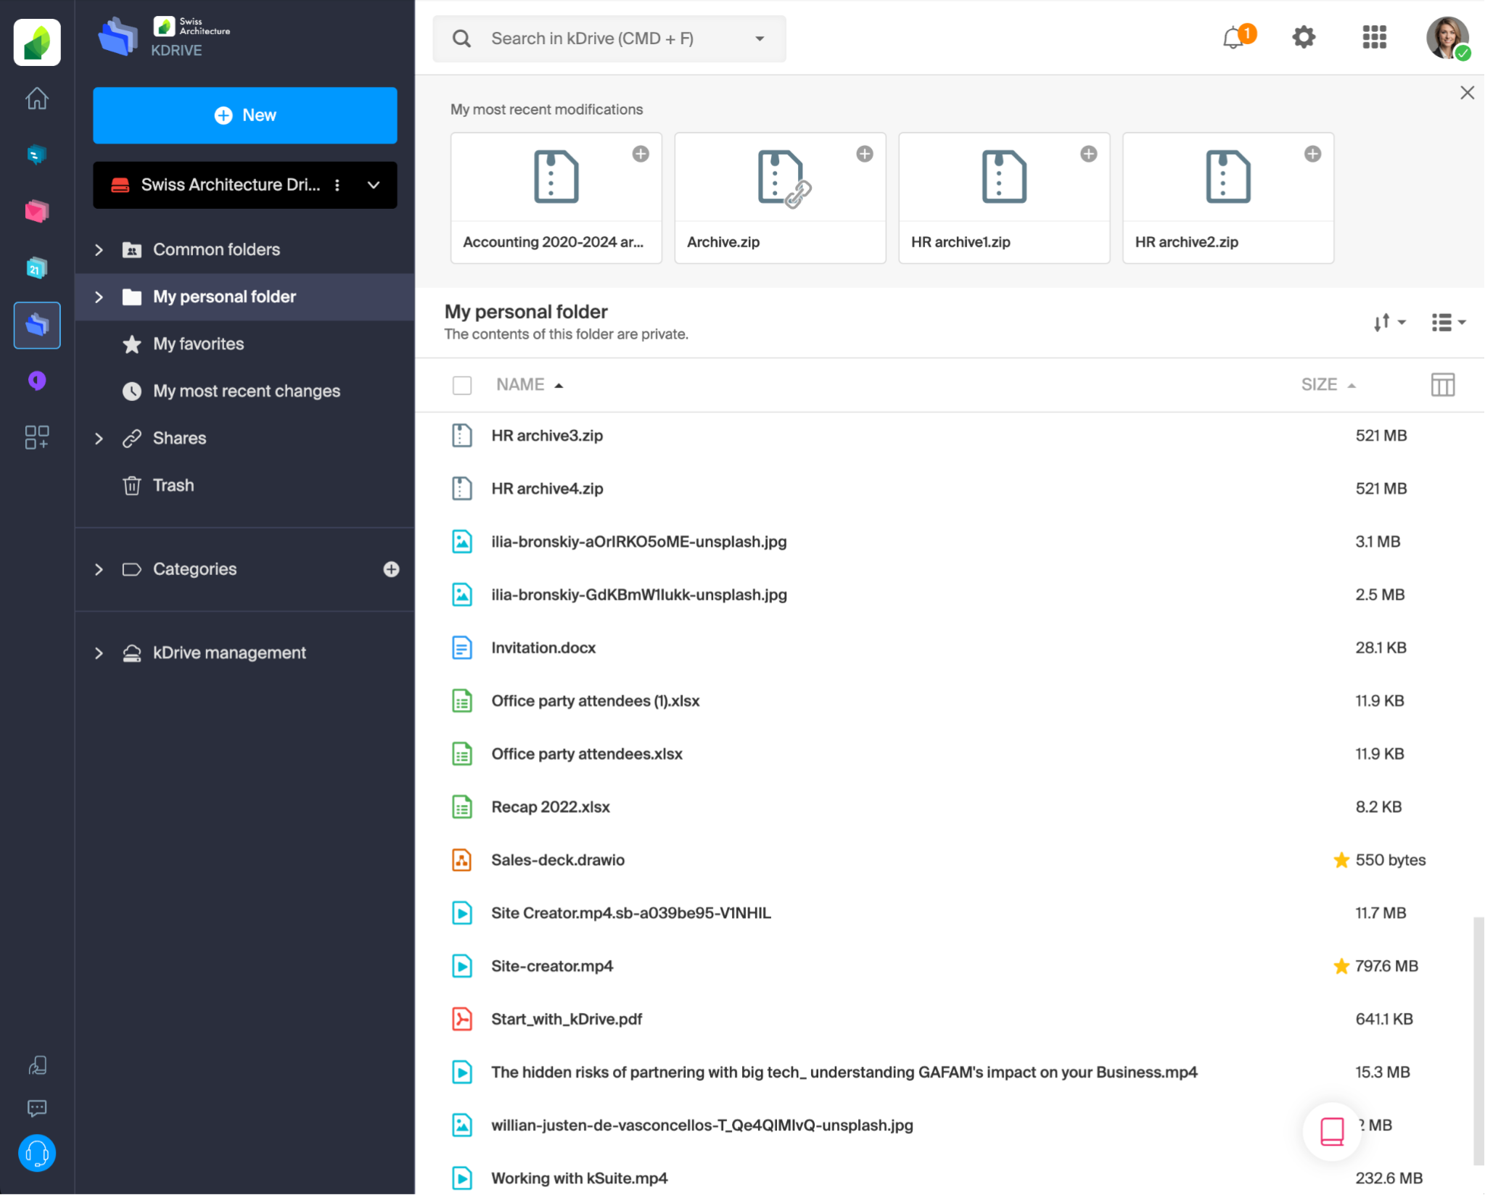This screenshot has width=1485, height=1195.
Task: Click the star on Sales-deck.drawio row
Action: 1341,860
